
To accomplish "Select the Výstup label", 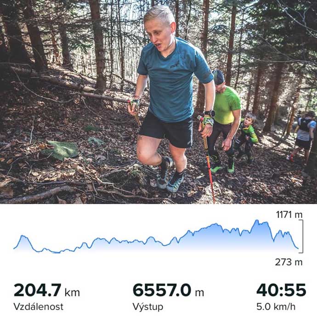I will coord(148,307).
